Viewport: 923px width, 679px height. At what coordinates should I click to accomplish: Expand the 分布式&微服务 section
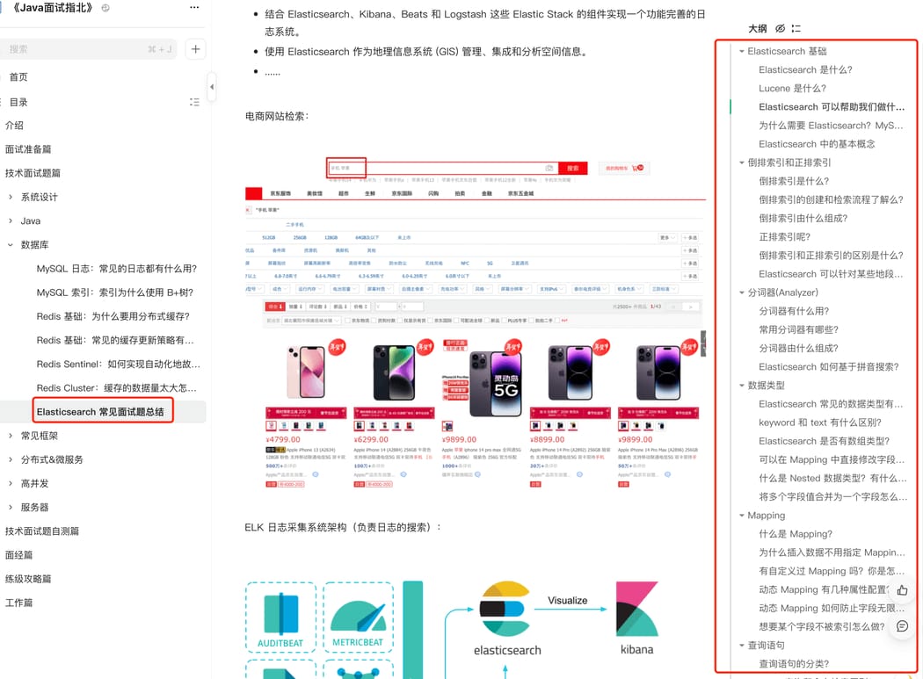pos(11,459)
